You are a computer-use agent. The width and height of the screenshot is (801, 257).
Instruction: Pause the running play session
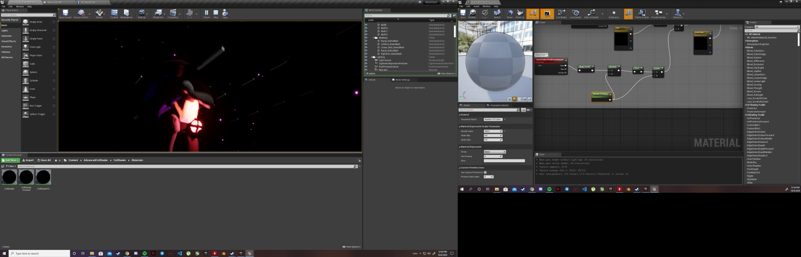206,13
